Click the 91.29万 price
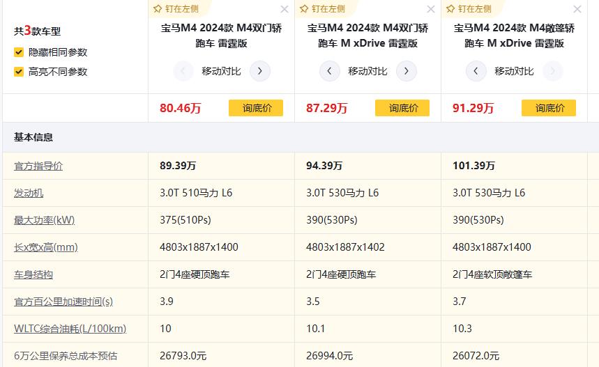Viewport: 599px width, 367px height. [473, 108]
